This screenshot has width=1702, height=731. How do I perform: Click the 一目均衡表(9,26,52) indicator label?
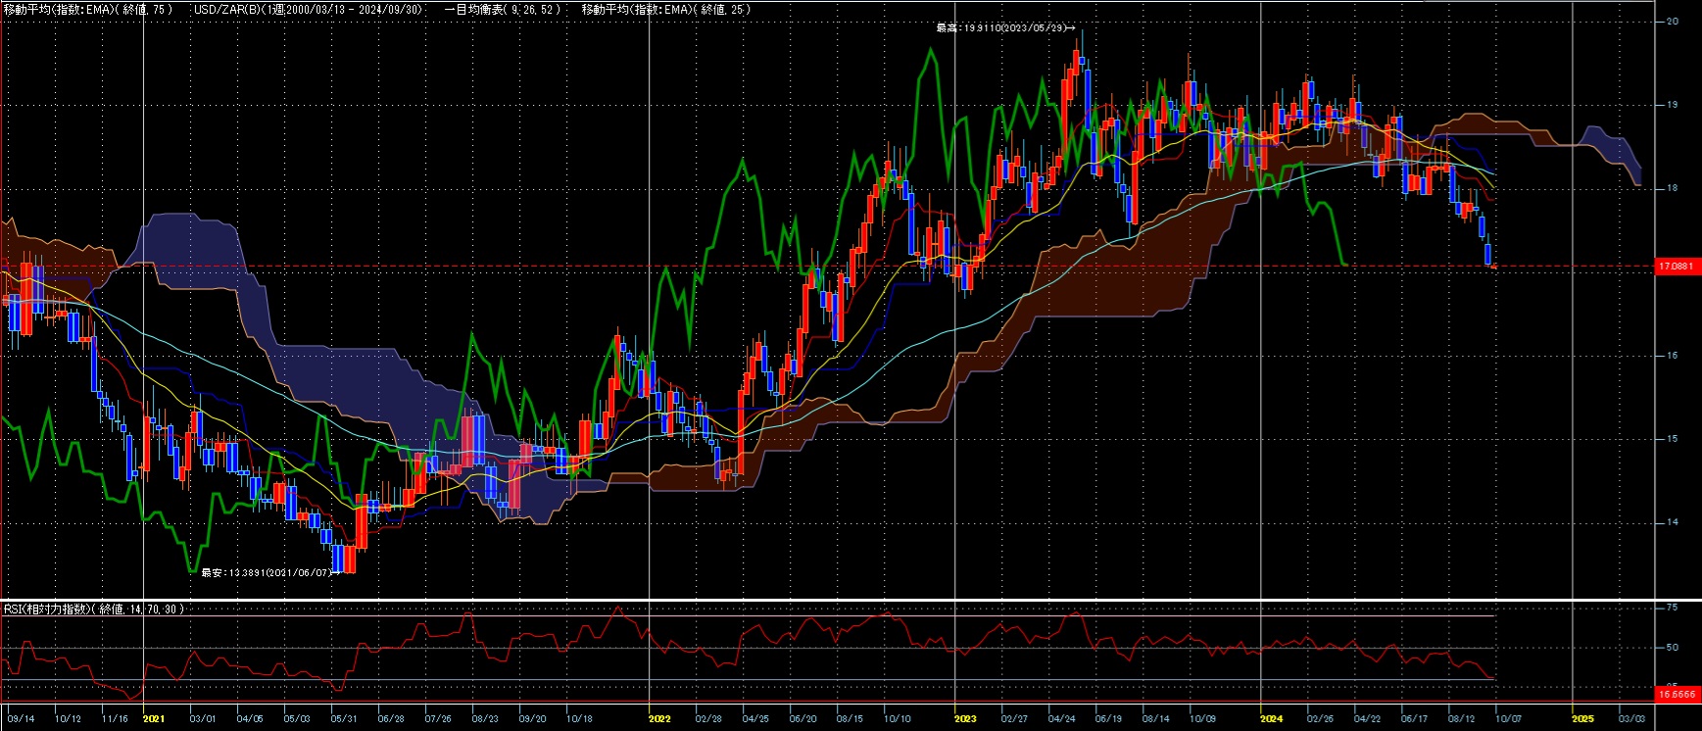pyautogui.click(x=503, y=9)
